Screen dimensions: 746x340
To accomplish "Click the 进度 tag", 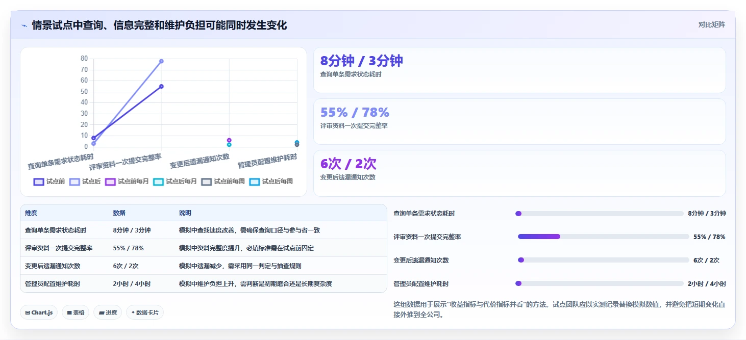I will pos(108,312).
